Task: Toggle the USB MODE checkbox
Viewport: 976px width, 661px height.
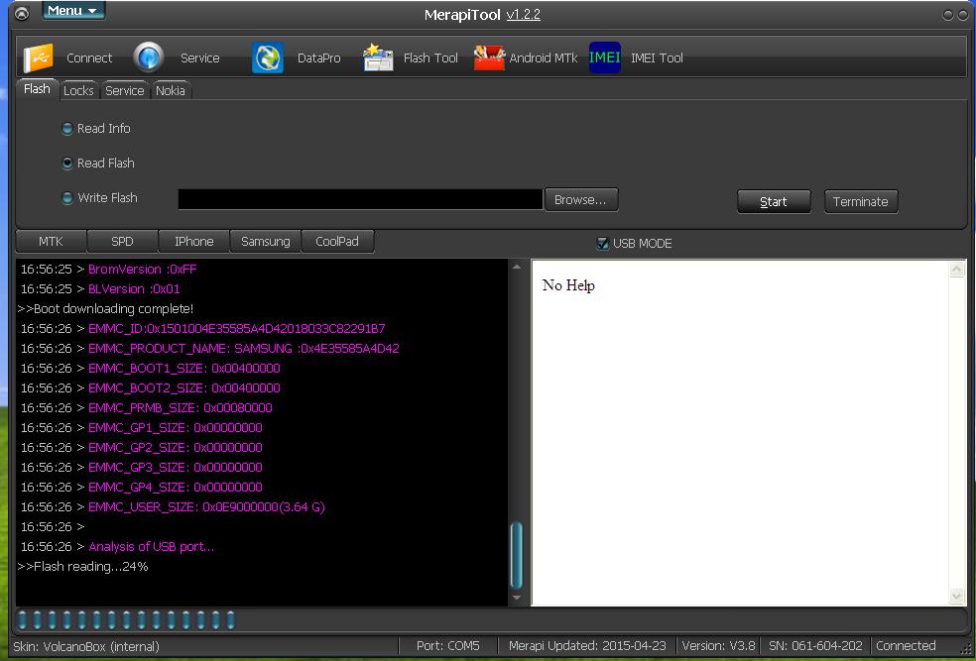Action: click(602, 243)
